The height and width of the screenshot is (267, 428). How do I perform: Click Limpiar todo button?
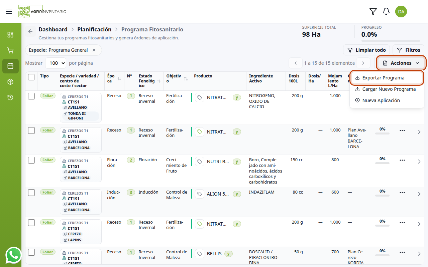click(x=366, y=50)
